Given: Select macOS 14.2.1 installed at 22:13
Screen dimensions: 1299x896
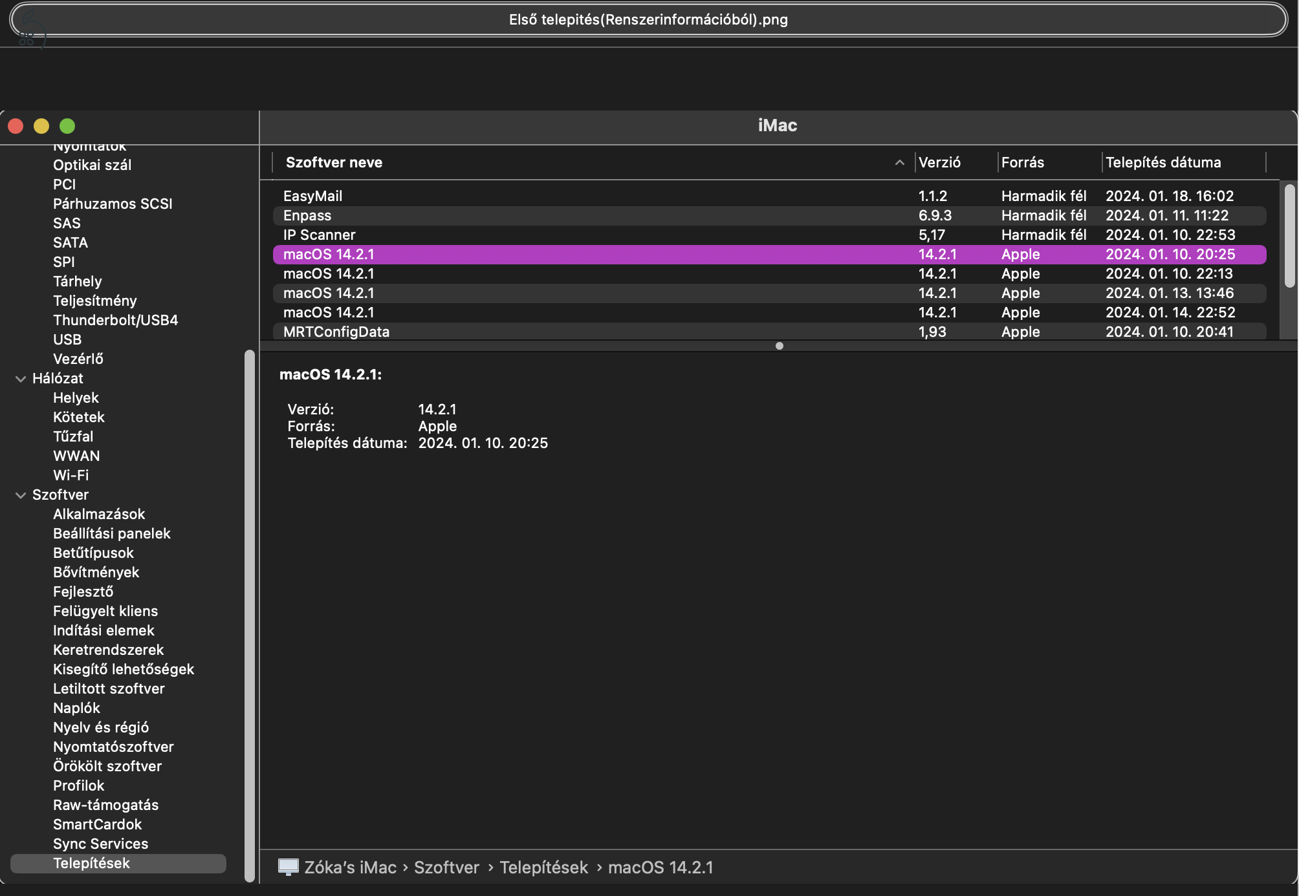Looking at the screenshot, I should 770,274.
